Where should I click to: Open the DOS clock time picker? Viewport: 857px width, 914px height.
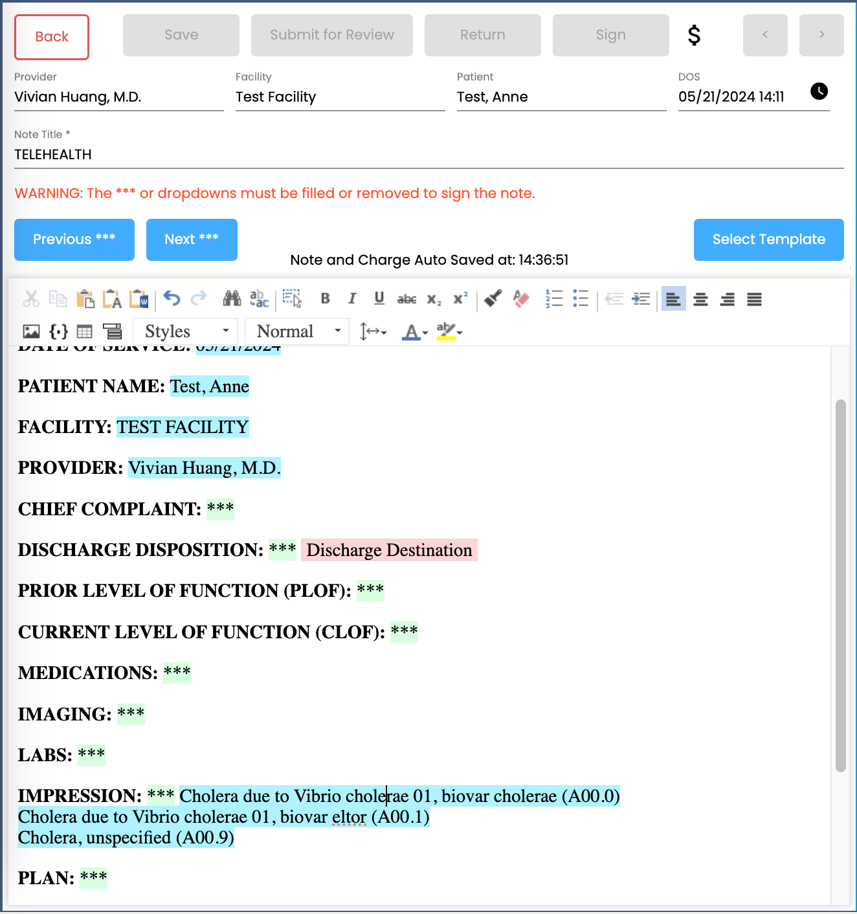(819, 91)
